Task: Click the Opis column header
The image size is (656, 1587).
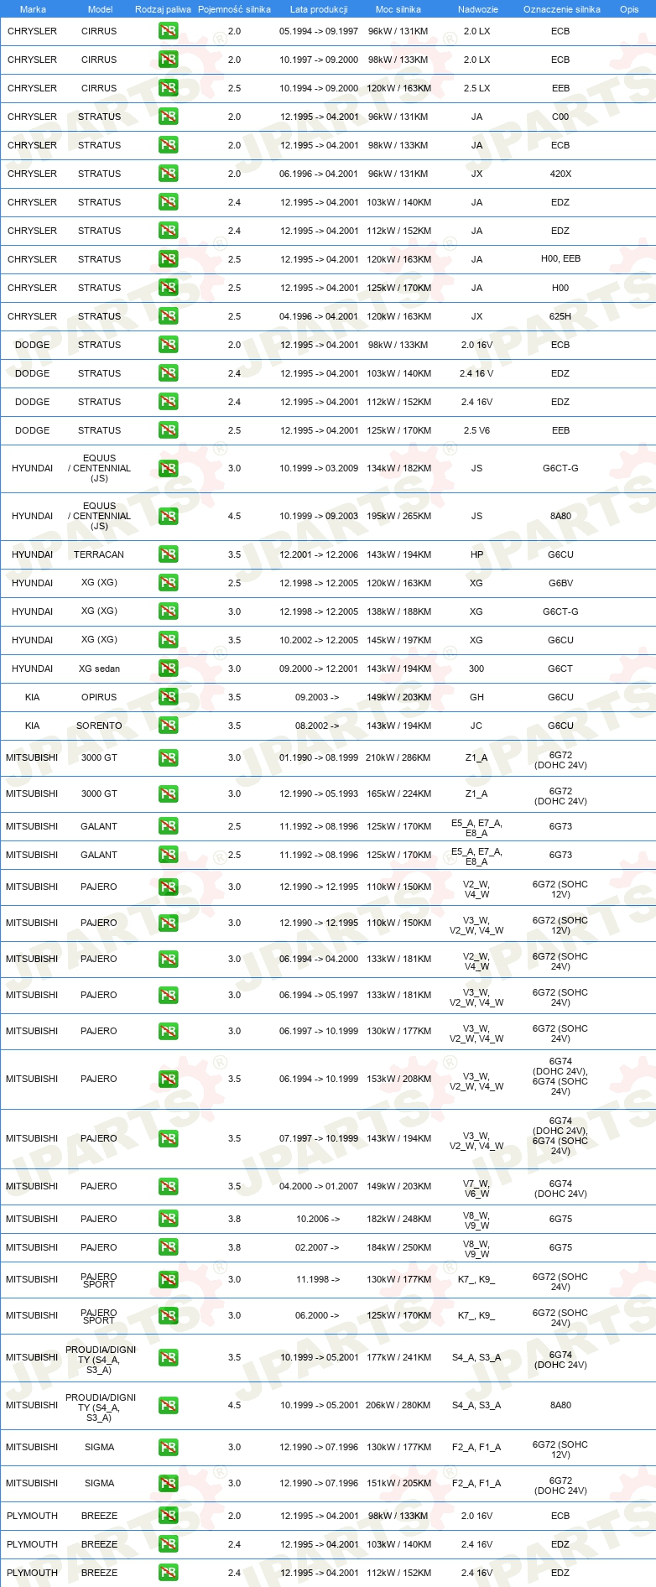Action: click(629, 9)
